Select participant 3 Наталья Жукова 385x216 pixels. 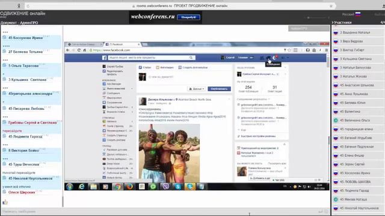tap(353, 76)
